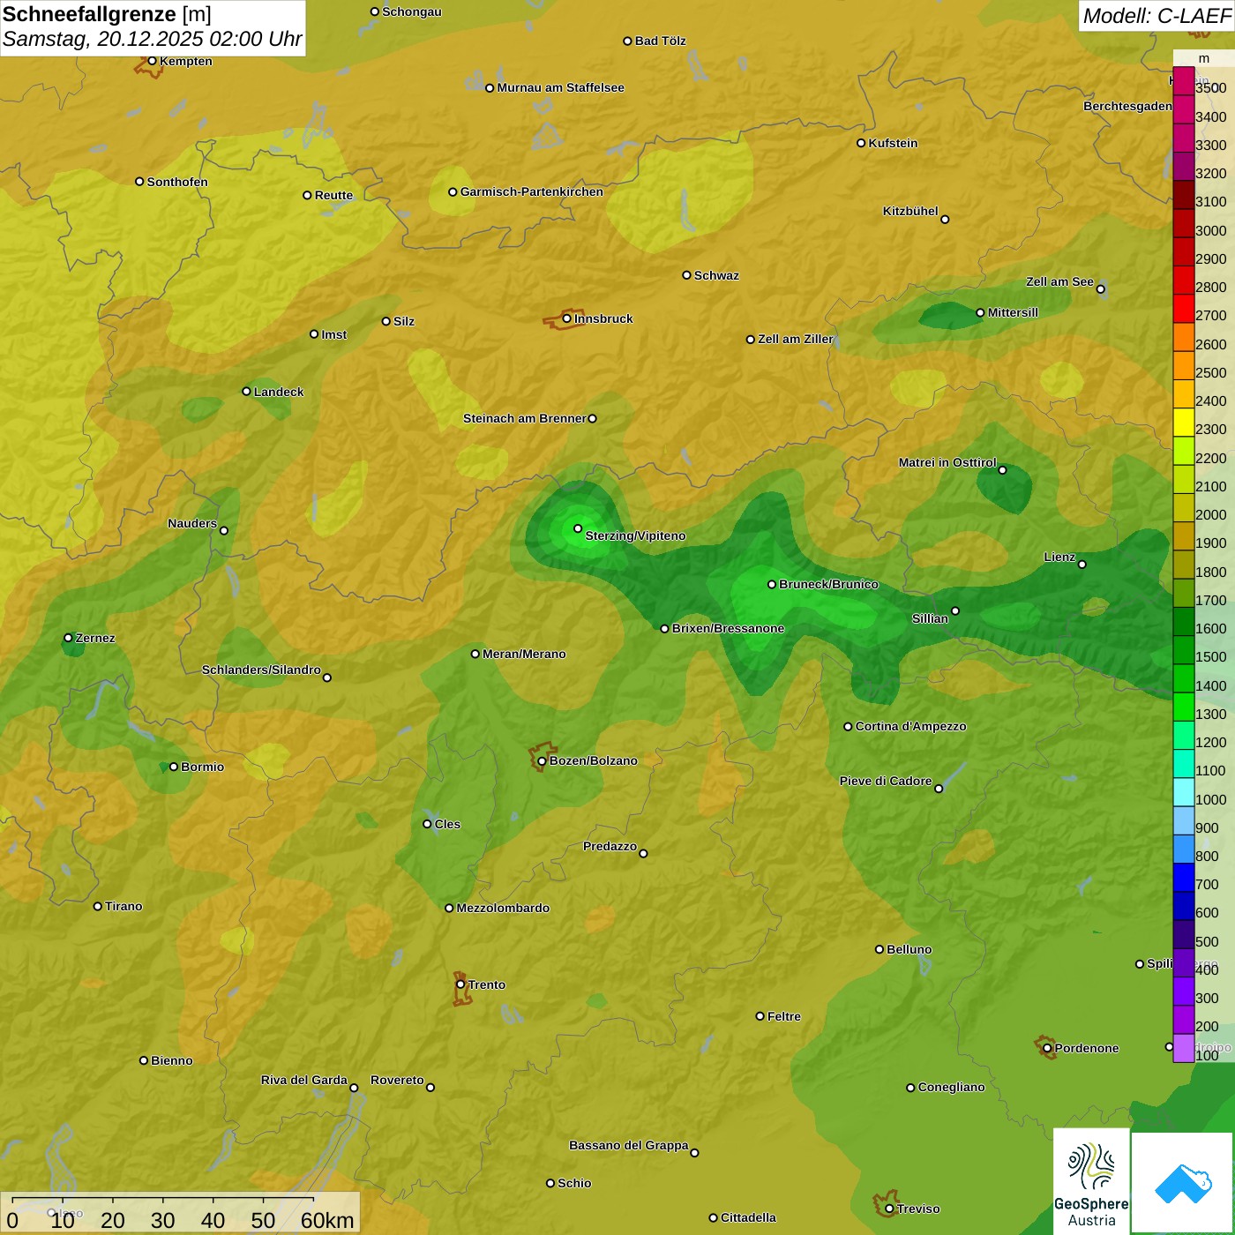
Task: Click the Nauders location dot
Action: [224, 531]
